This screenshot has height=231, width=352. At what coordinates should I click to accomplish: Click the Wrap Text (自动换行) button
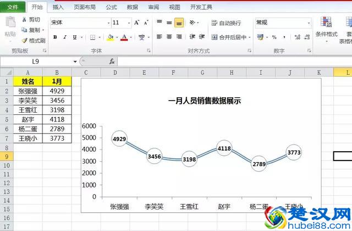226,23
